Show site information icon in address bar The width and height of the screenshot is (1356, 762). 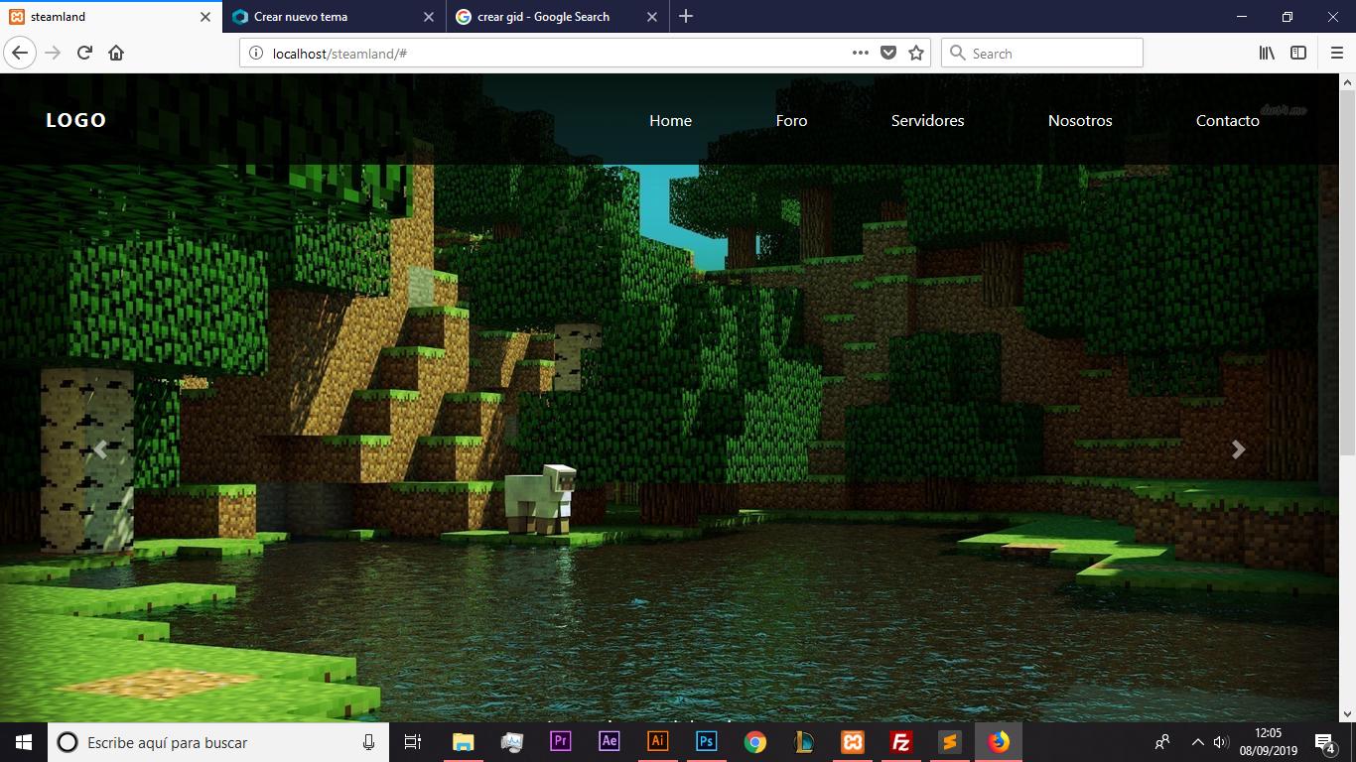[255, 54]
